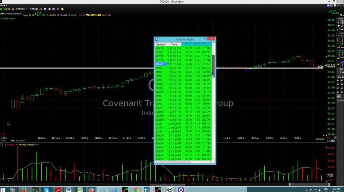Toggle the Show checkbox below boards
344x192 pixels.
(x=338, y=101)
